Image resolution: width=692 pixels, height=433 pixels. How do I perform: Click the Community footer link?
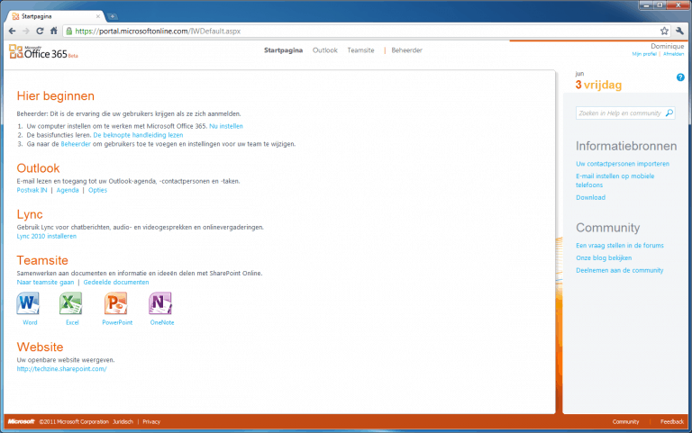coord(625,421)
